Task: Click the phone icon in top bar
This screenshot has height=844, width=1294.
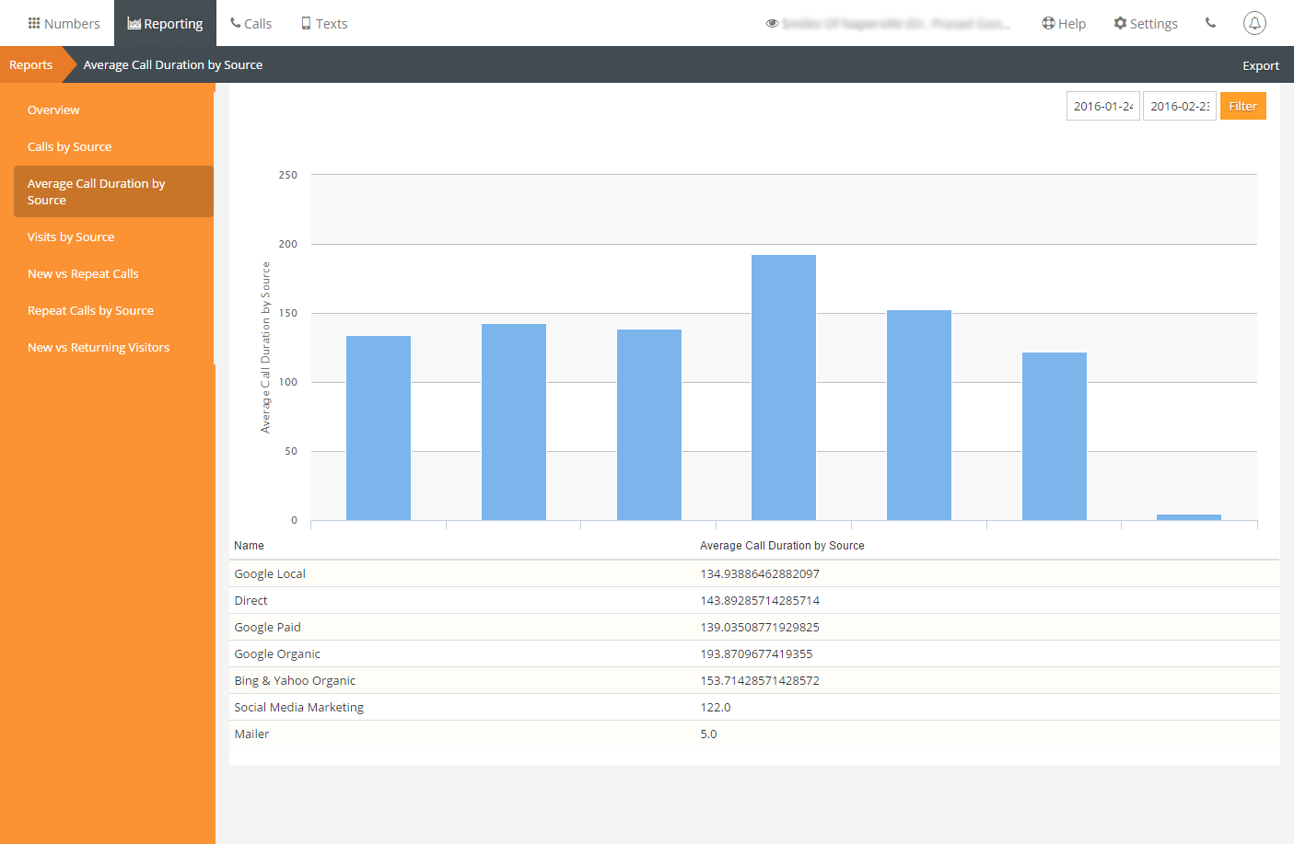Action: point(1210,23)
